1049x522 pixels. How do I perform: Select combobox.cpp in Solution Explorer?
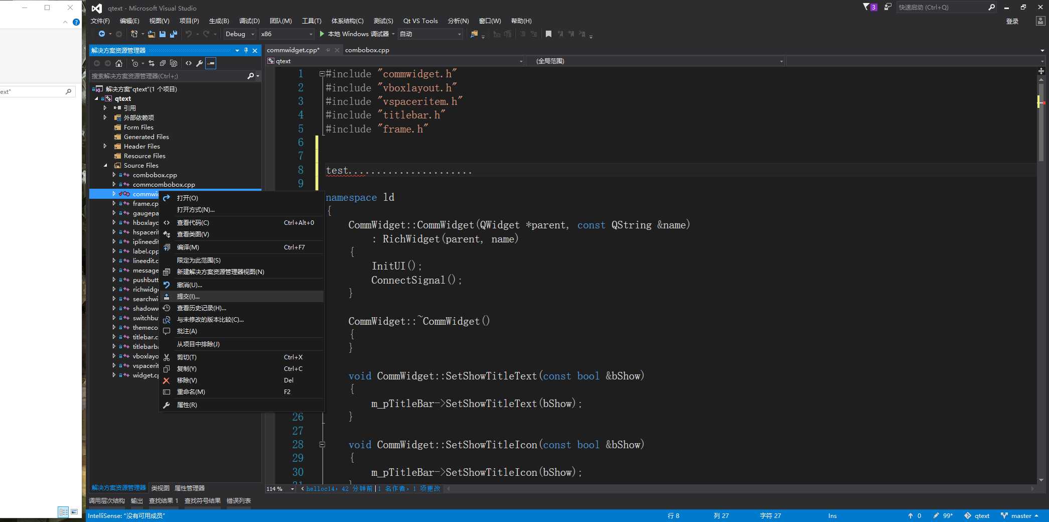(x=155, y=175)
